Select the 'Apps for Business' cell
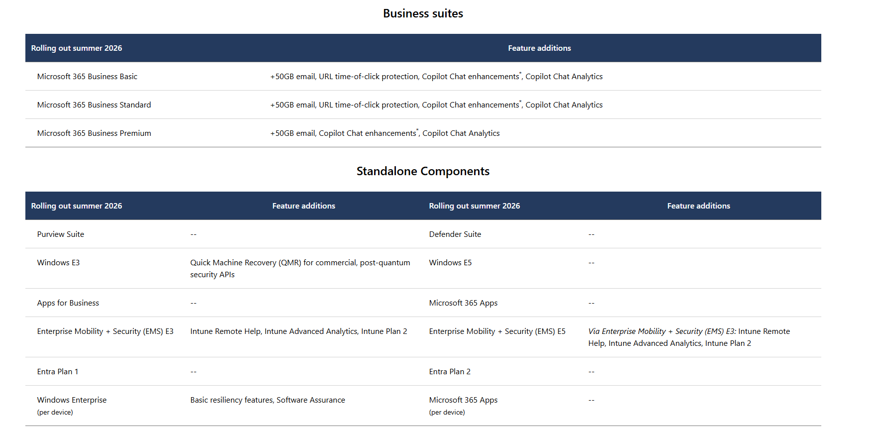Viewport: 879px width, 427px height. [68, 303]
